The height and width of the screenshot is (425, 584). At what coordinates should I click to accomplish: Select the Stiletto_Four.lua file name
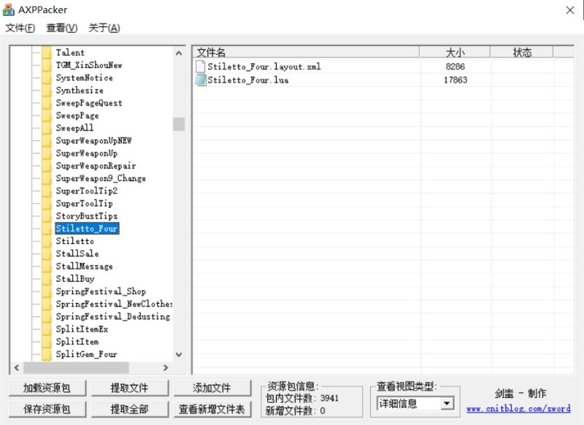click(247, 80)
